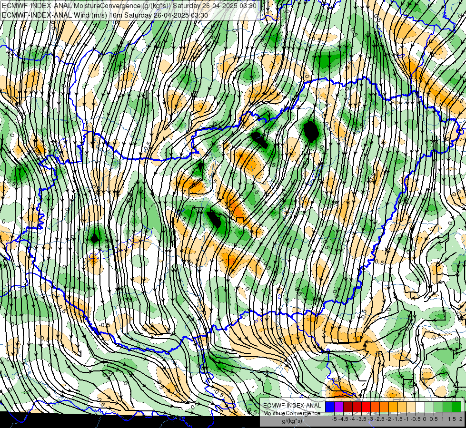Click the legend unit g/(kg*s)
Screen dimensions: 466x428
point(292,421)
